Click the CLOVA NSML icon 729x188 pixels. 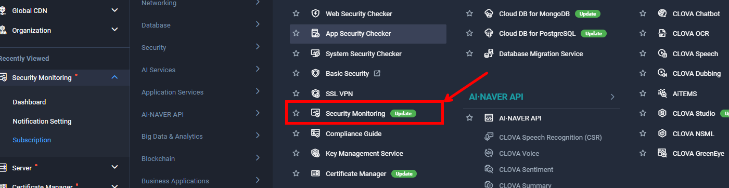(x=662, y=133)
